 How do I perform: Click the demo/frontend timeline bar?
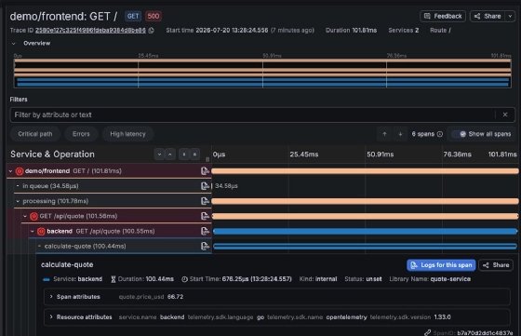(x=365, y=171)
